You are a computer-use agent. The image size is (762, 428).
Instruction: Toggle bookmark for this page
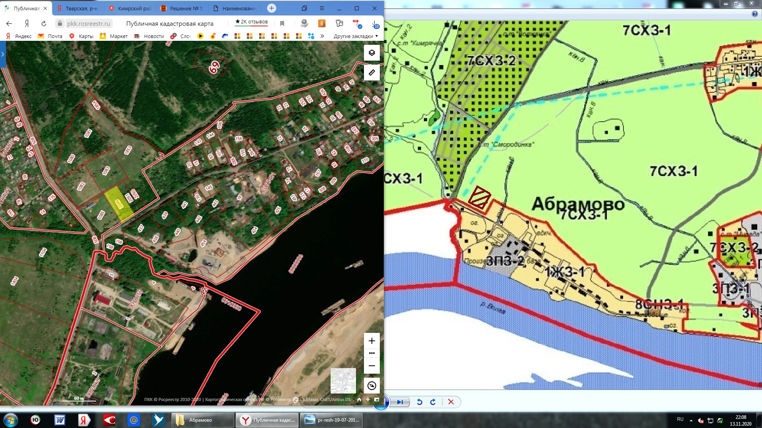(282, 24)
